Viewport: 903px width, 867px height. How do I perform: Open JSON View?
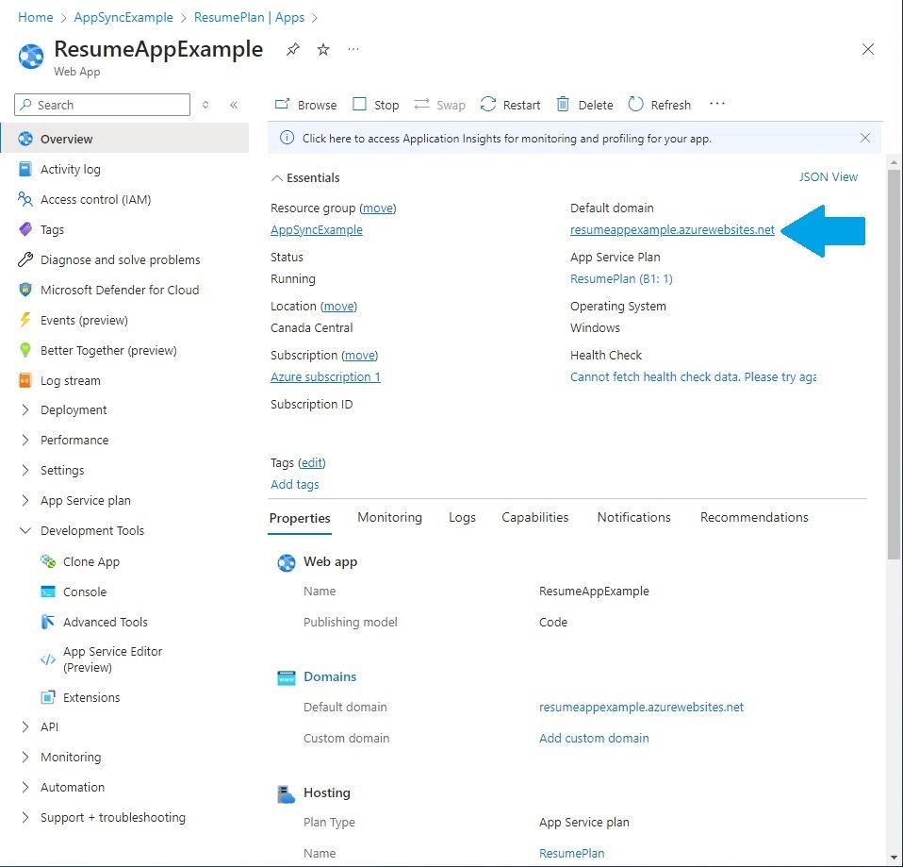pyautogui.click(x=829, y=177)
